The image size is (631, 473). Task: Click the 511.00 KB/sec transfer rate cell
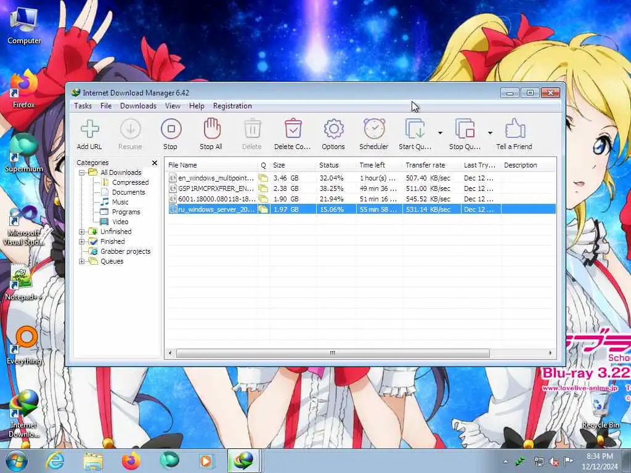pyautogui.click(x=428, y=188)
